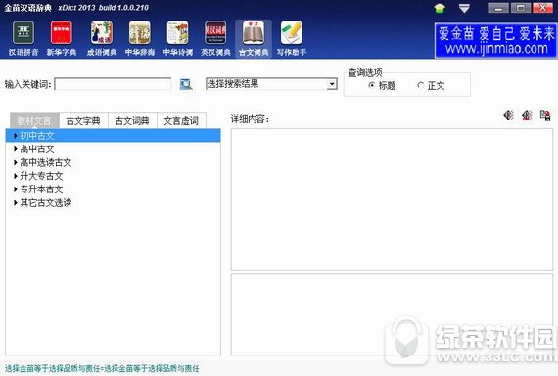The height and width of the screenshot is (376, 558).
Task: Select the 高中选读古文 row text
Action: [46, 162]
